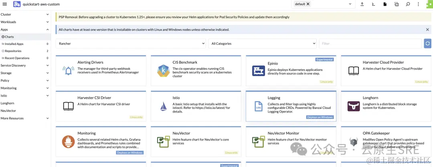Click the CIS Benchmark hexagon icon
Screen dimensions: 433x167
point(163,70)
